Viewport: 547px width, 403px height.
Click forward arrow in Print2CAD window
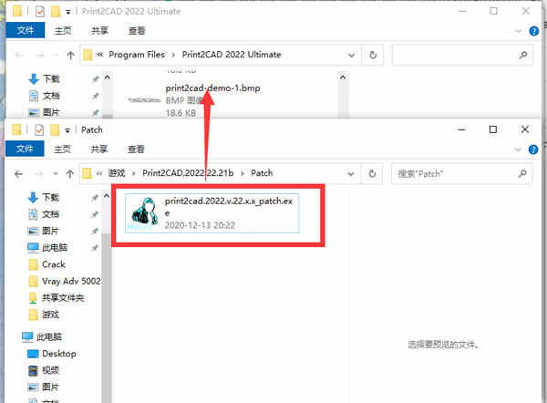40,55
